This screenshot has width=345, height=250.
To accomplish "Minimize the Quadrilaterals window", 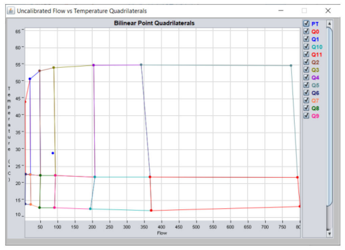I will click(281, 11).
